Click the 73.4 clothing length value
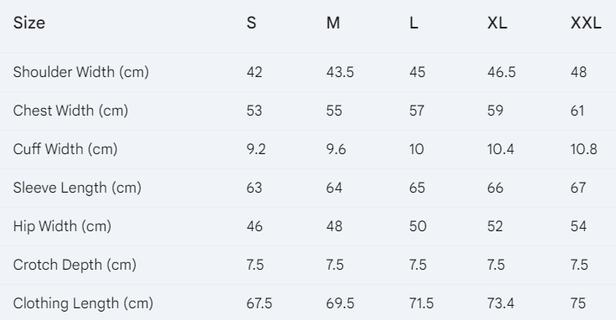616x320 pixels. point(501,303)
